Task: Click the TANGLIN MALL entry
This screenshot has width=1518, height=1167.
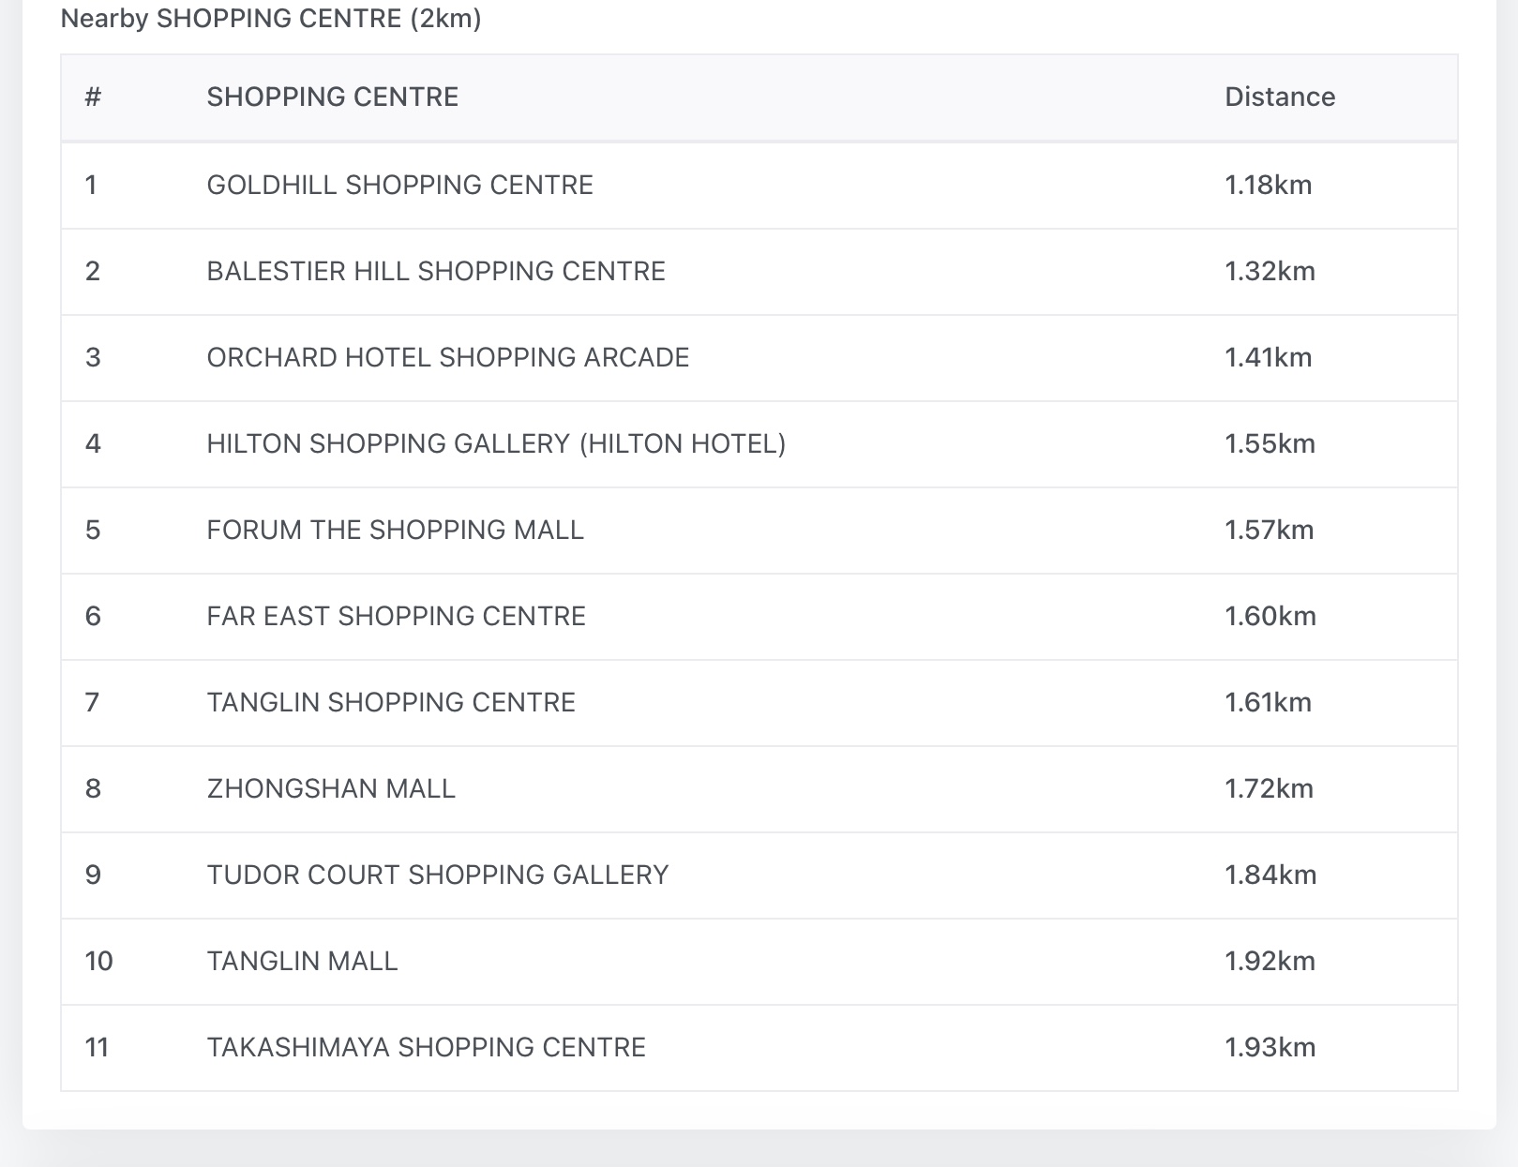Action: pos(302,962)
